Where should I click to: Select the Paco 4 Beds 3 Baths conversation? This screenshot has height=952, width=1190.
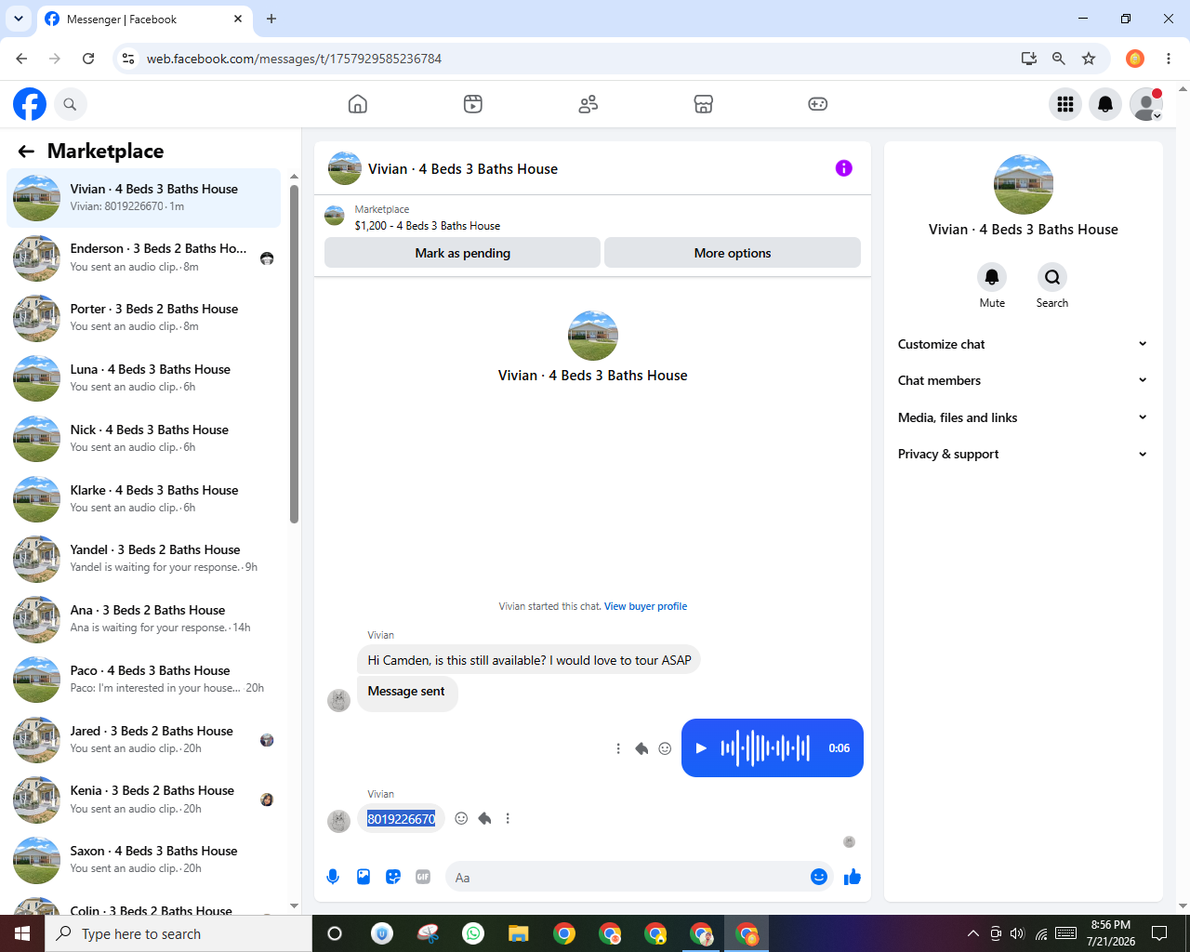(143, 680)
